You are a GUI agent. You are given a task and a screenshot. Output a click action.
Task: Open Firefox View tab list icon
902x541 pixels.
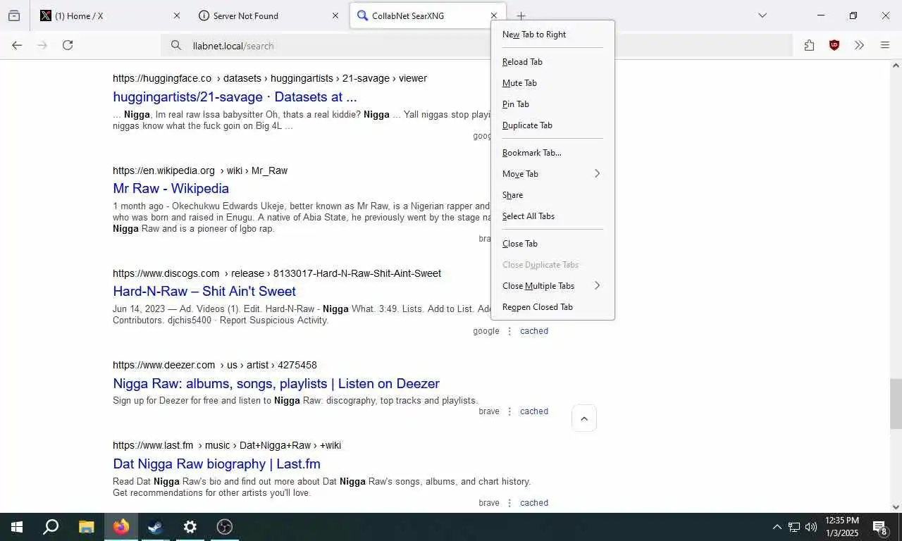(x=14, y=15)
